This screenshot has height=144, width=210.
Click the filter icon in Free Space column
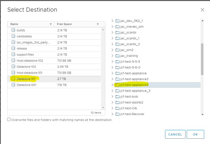[x=98, y=24]
